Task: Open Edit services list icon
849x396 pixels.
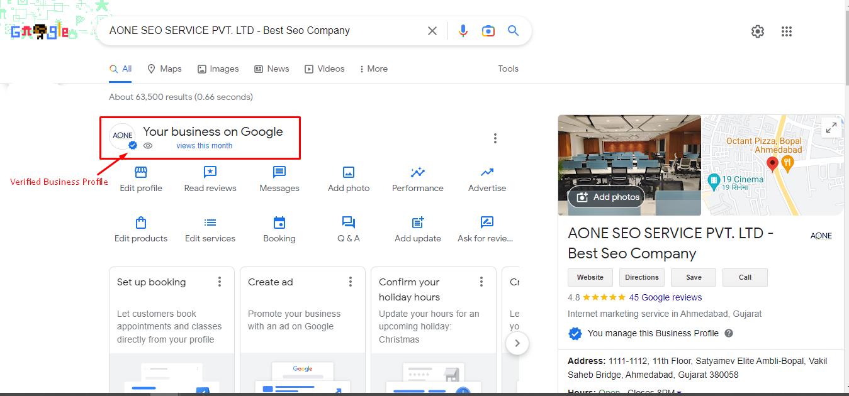Action: (210, 223)
